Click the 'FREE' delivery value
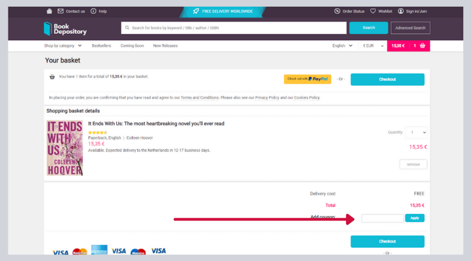The height and width of the screenshot is (261, 471). coord(419,193)
